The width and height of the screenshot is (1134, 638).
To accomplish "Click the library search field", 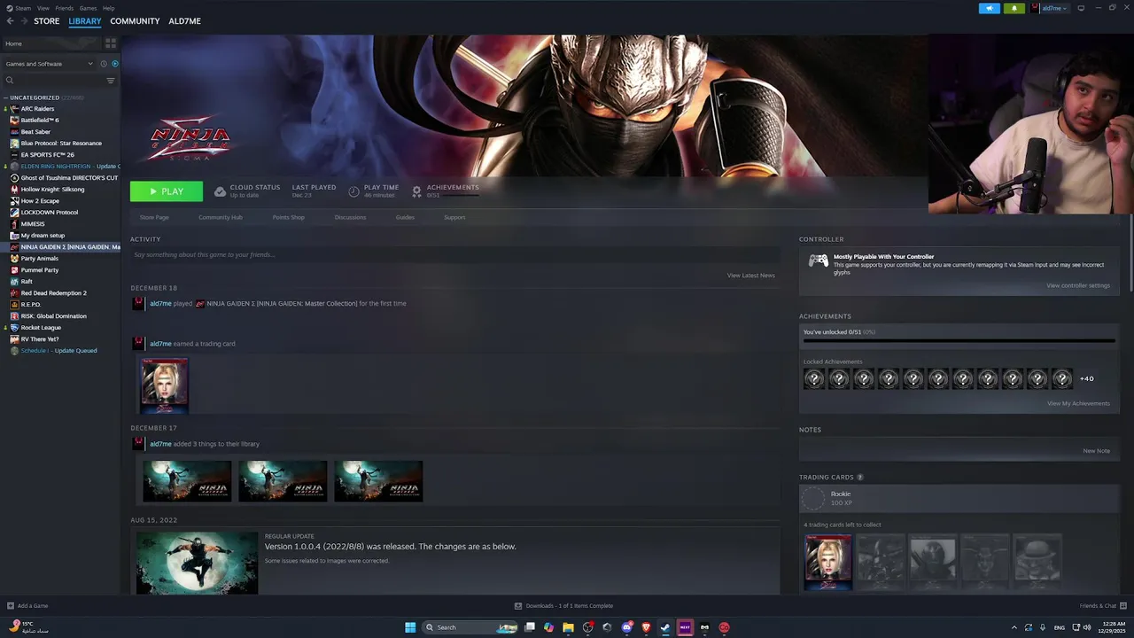I will 53,81.
